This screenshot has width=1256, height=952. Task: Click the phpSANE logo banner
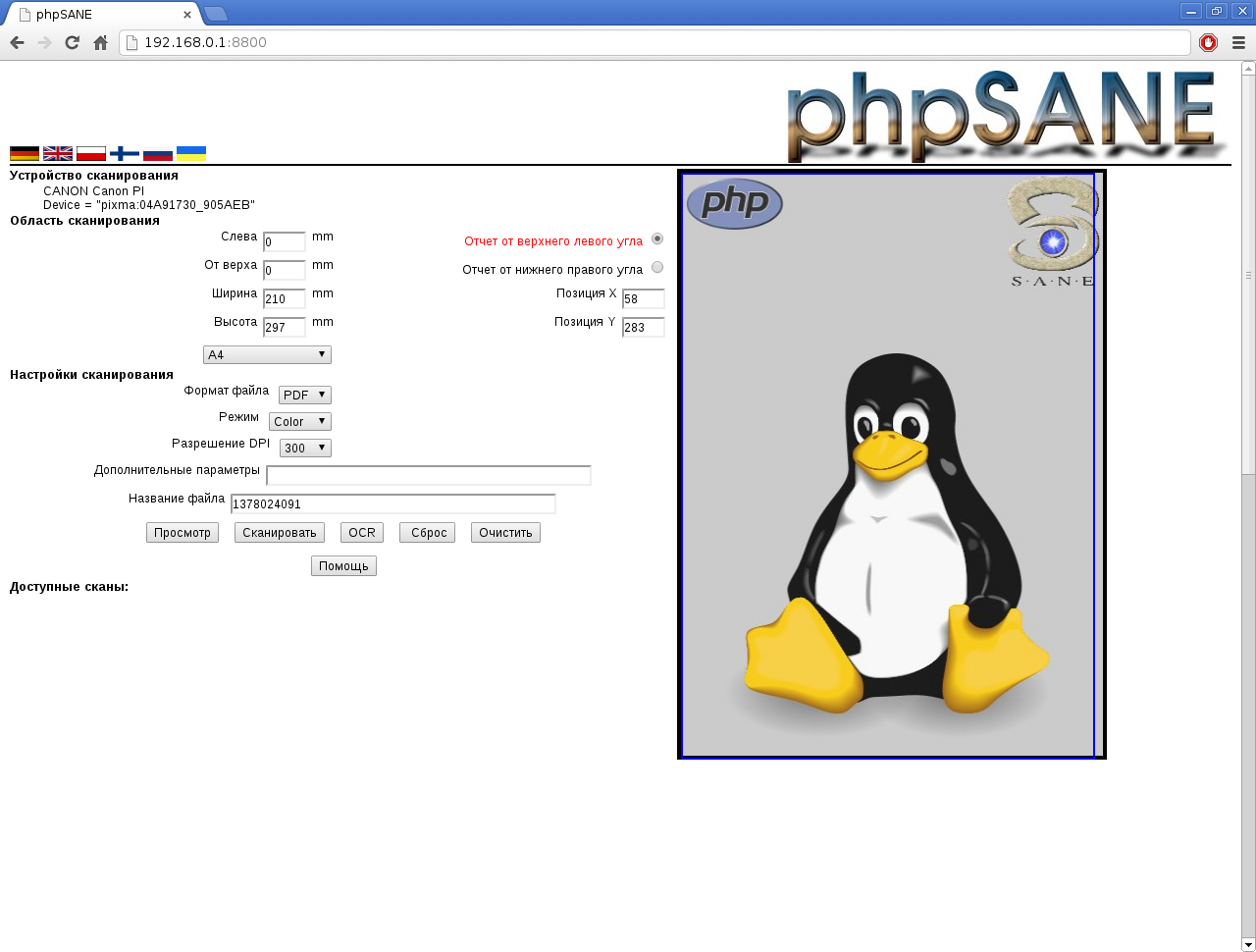click(1008, 116)
